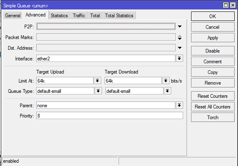238x166 pixels.
Task: Click the Torch button
Action: [212, 118]
